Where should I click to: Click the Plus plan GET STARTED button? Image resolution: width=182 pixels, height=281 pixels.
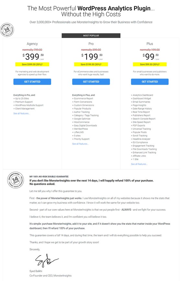click(x=150, y=82)
